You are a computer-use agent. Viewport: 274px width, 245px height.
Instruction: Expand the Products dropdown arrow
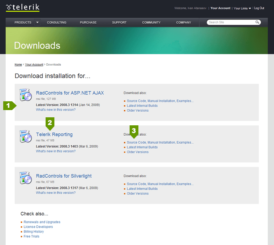[37, 22]
